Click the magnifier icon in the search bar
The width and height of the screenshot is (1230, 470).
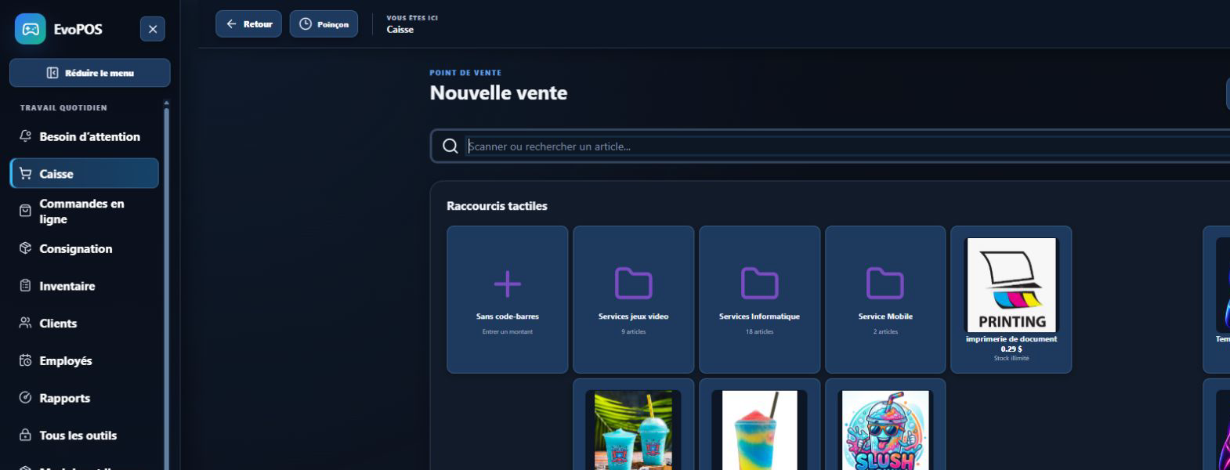[450, 146]
